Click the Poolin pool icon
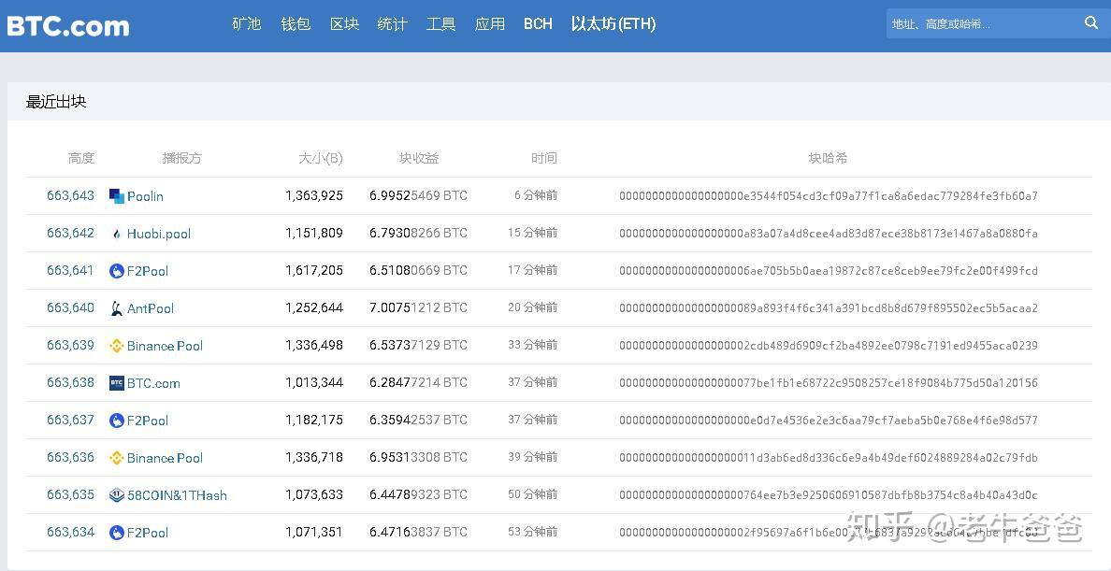This screenshot has width=1111, height=571. (x=117, y=196)
